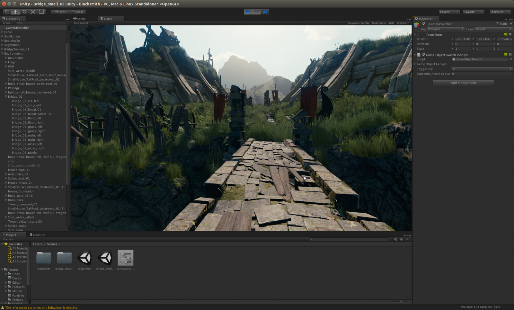Select the Scale tool

click(33, 12)
